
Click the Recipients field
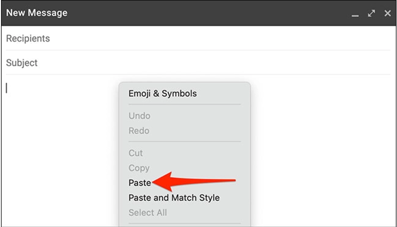click(195, 38)
